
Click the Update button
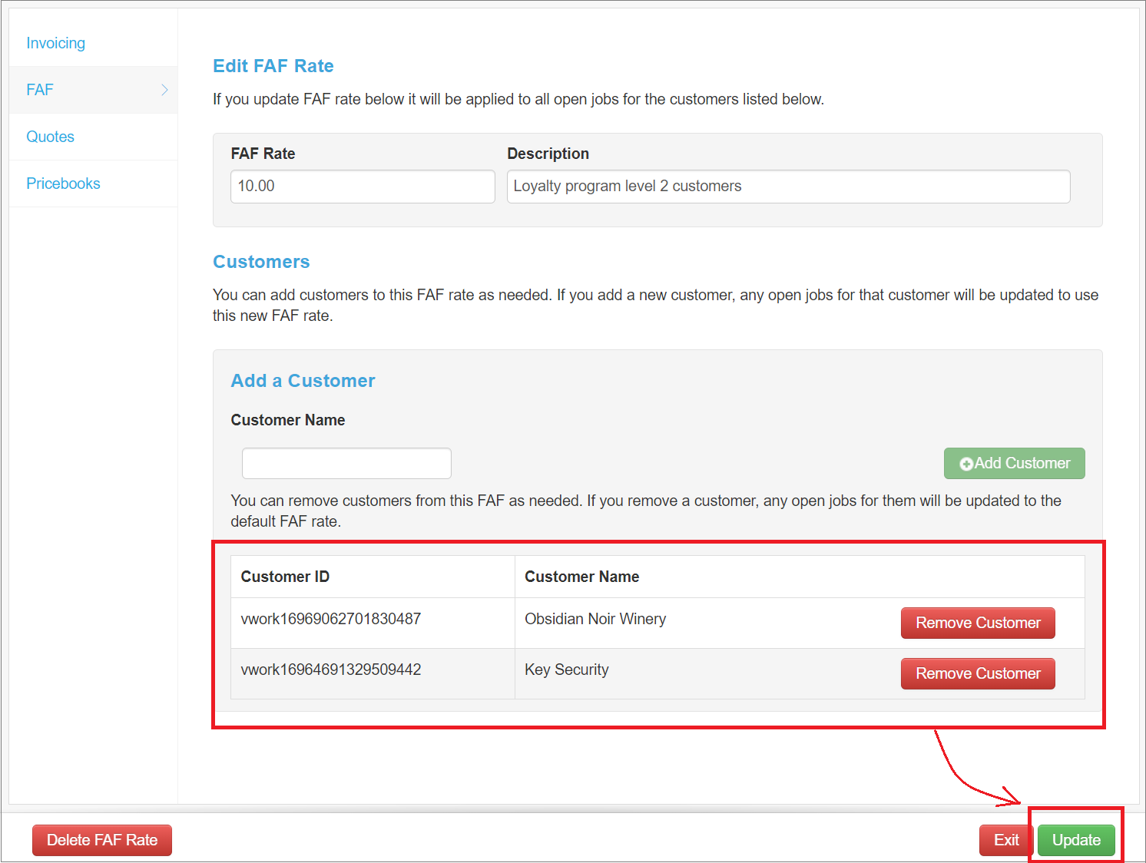1075,840
